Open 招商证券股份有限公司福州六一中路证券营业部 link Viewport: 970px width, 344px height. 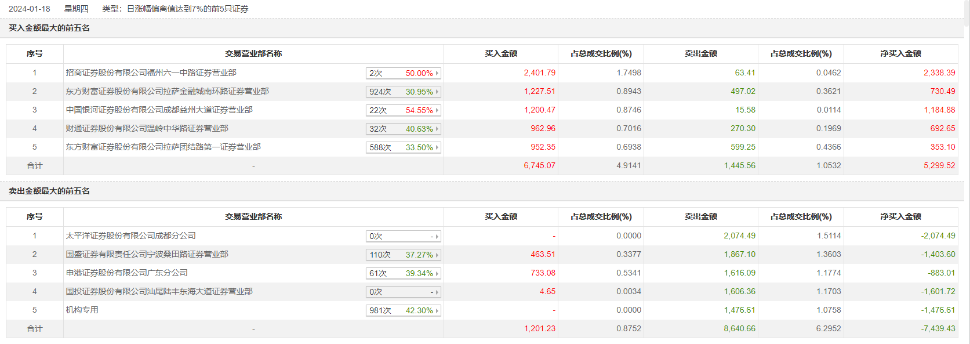[x=151, y=73]
